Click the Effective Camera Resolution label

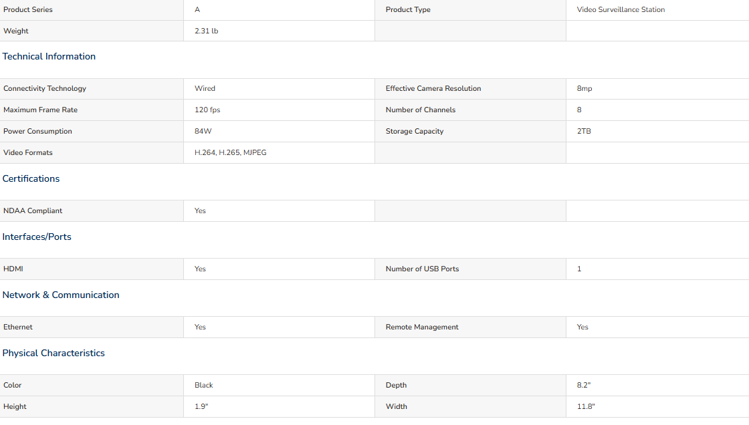tap(433, 89)
